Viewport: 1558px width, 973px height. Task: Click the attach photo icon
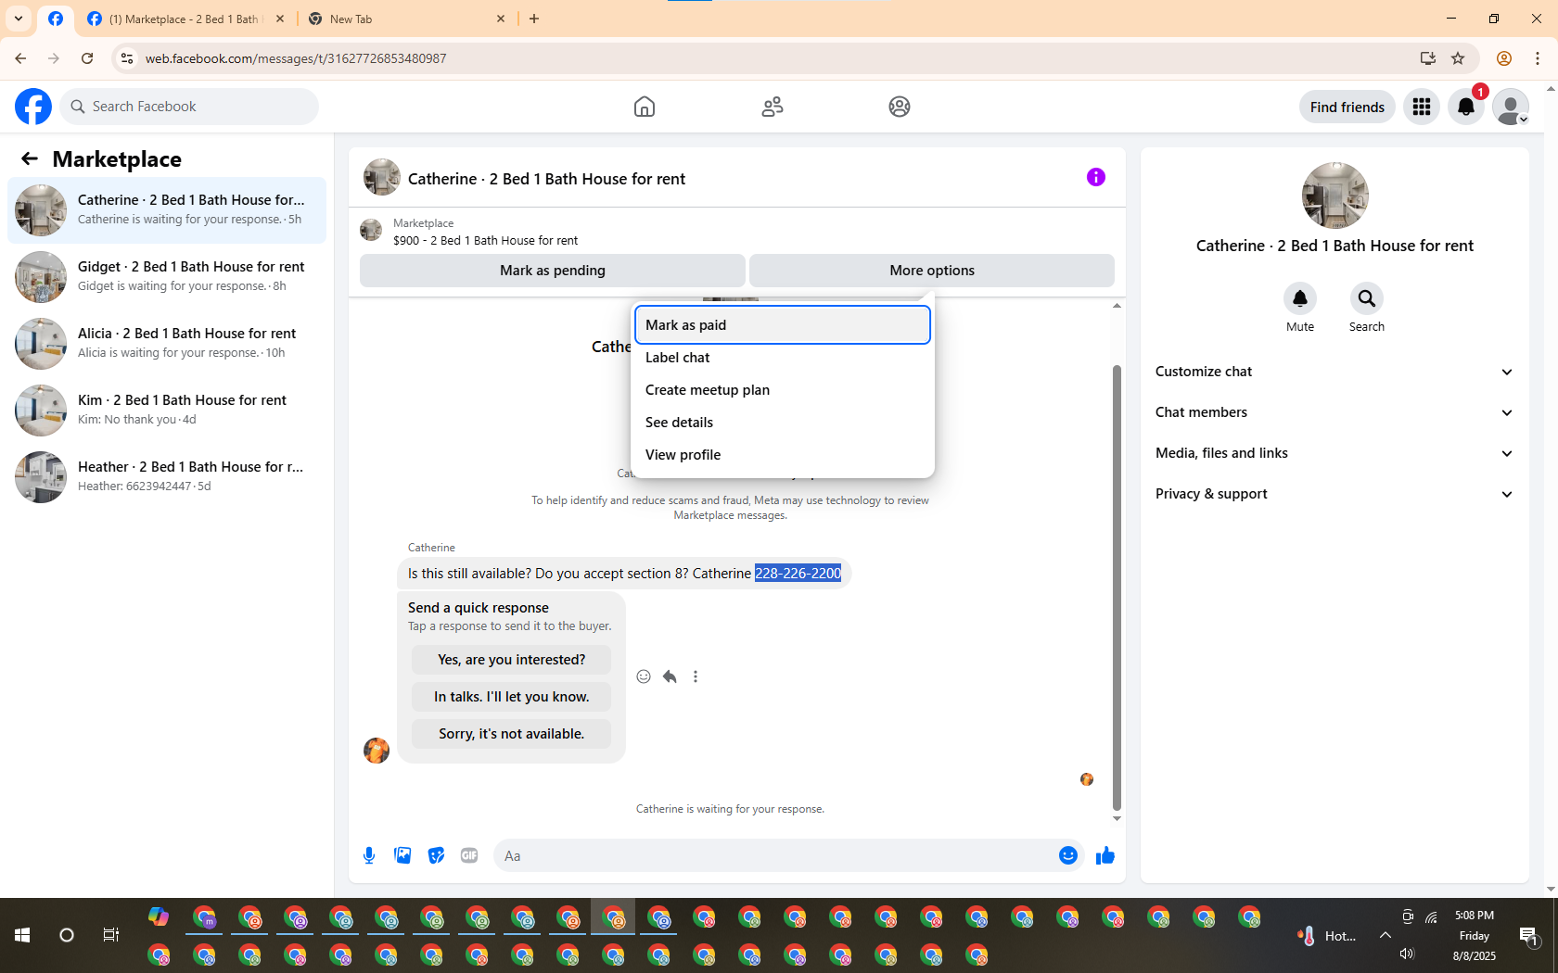(x=402, y=855)
